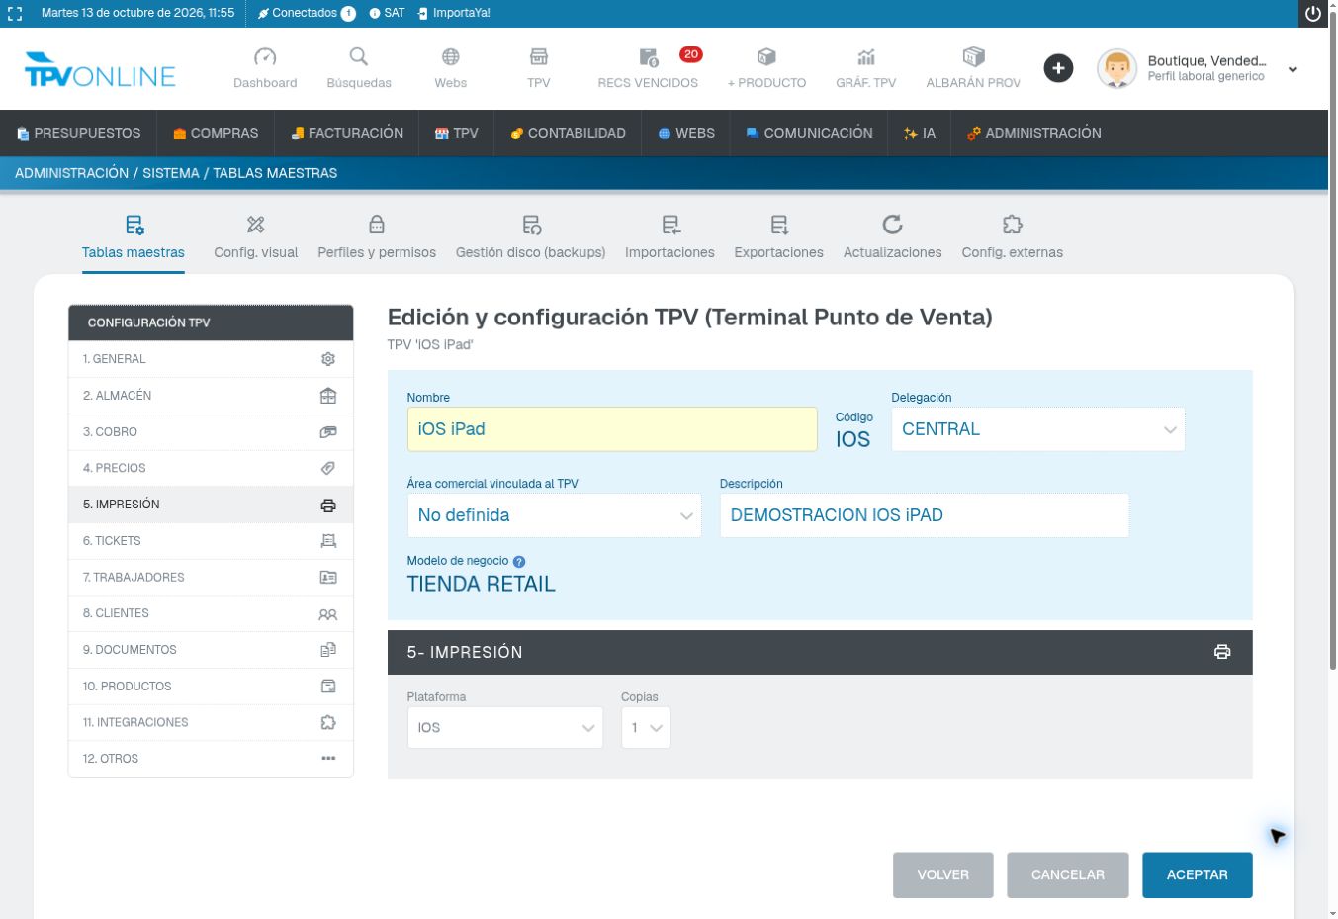Image resolution: width=1338 pixels, height=919 pixels.
Task: Click the Descripción input field
Action: (x=925, y=515)
